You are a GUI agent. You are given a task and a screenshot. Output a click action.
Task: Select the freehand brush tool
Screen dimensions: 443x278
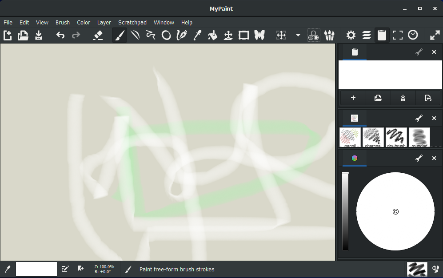[119, 36]
